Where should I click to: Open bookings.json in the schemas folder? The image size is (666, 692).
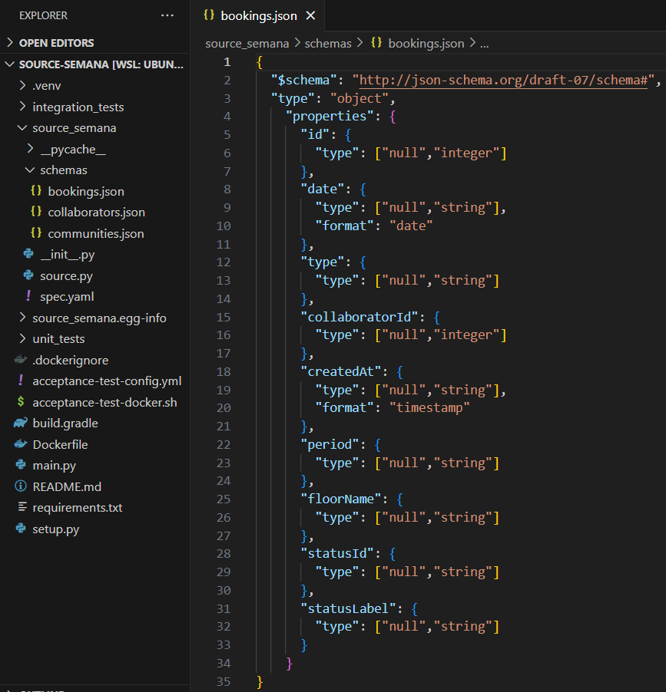click(85, 191)
